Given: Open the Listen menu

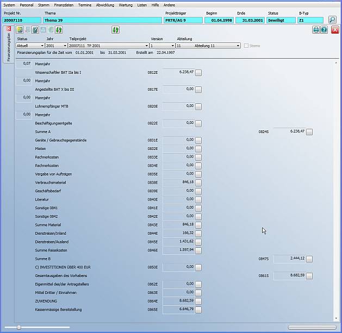Looking at the screenshot, I should pyautogui.click(x=142, y=5).
